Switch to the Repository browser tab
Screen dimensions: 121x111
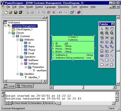(x=25, y=86)
